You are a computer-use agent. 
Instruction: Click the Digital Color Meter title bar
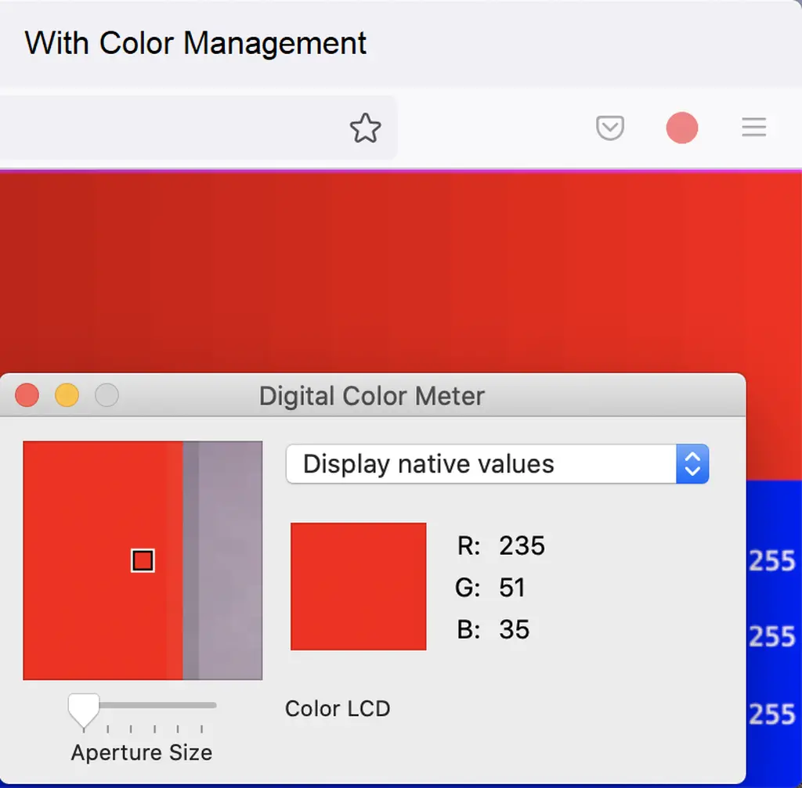372,396
